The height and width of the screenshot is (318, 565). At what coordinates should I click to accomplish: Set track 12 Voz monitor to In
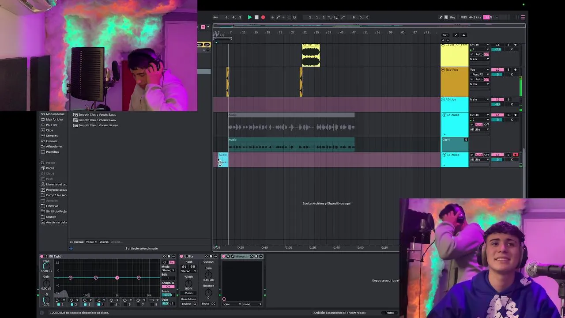pyautogui.click(x=472, y=79)
